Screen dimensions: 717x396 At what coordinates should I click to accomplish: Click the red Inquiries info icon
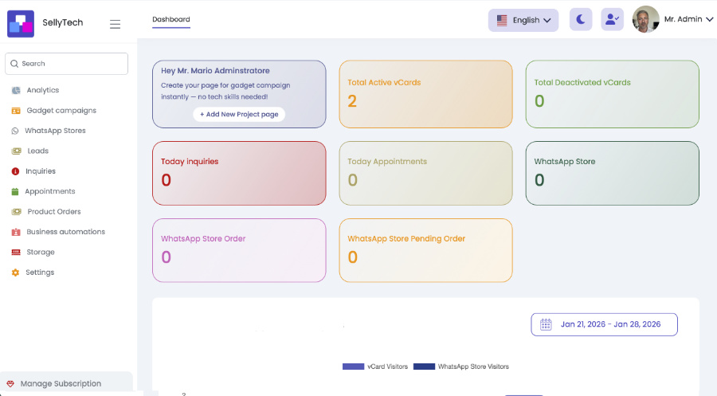pos(15,171)
